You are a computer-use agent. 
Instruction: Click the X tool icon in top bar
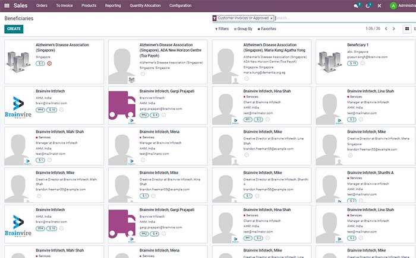pyautogui.click(x=379, y=5)
